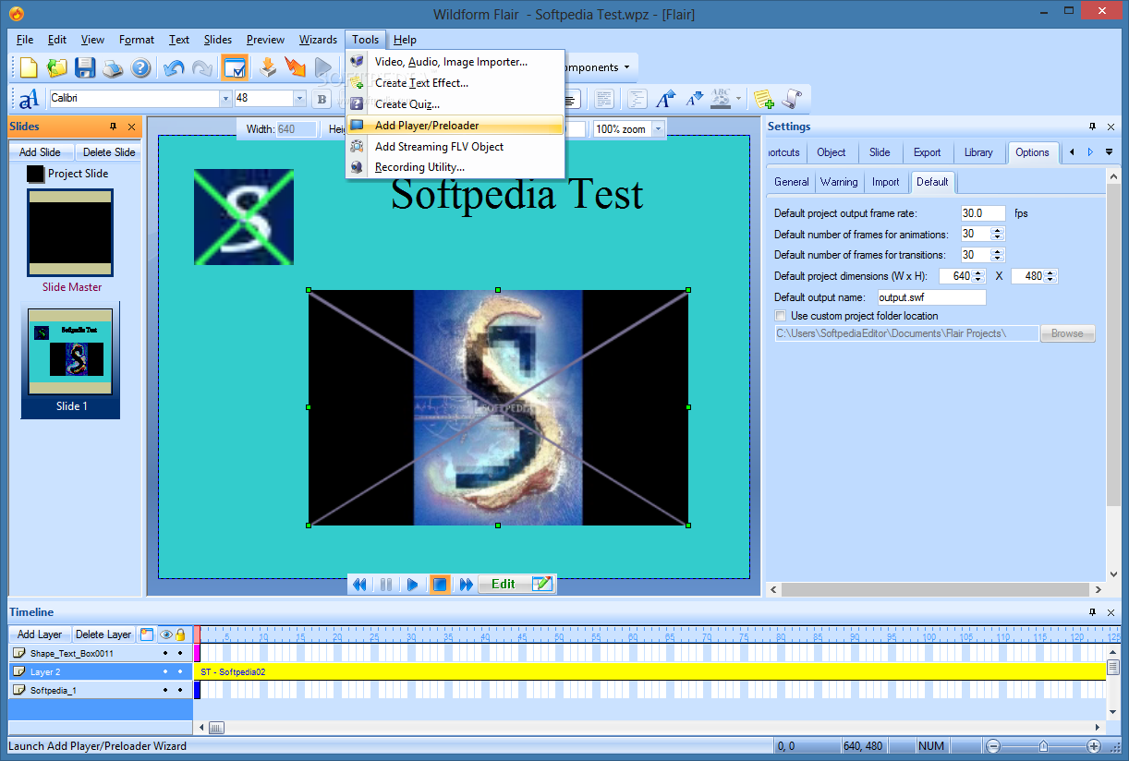
Task: Click the pause playback button
Action: (x=386, y=584)
